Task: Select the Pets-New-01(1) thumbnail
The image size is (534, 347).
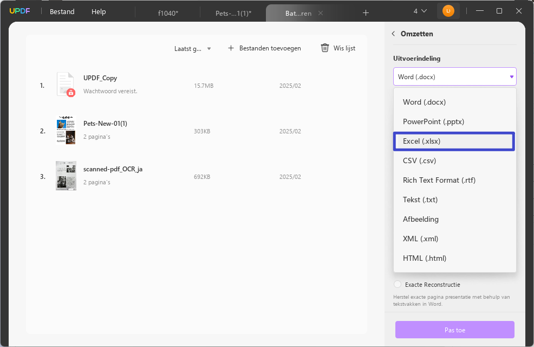Action: [x=66, y=130]
